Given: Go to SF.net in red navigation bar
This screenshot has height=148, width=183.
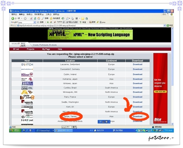Looking at the screenshot, I should (x=16, y=49).
